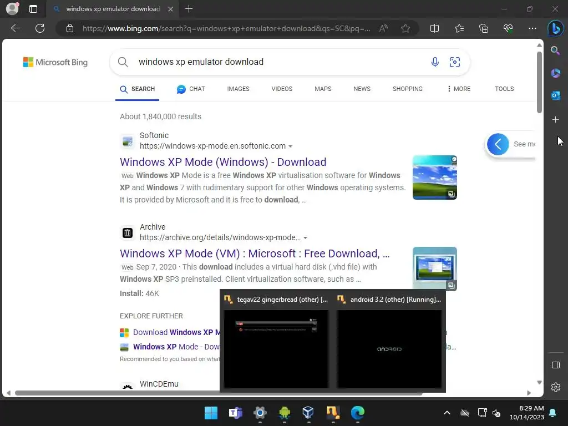The height and width of the screenshot is (426, 568).
Task: Switch to the MAPS tab
Action: 323,89
